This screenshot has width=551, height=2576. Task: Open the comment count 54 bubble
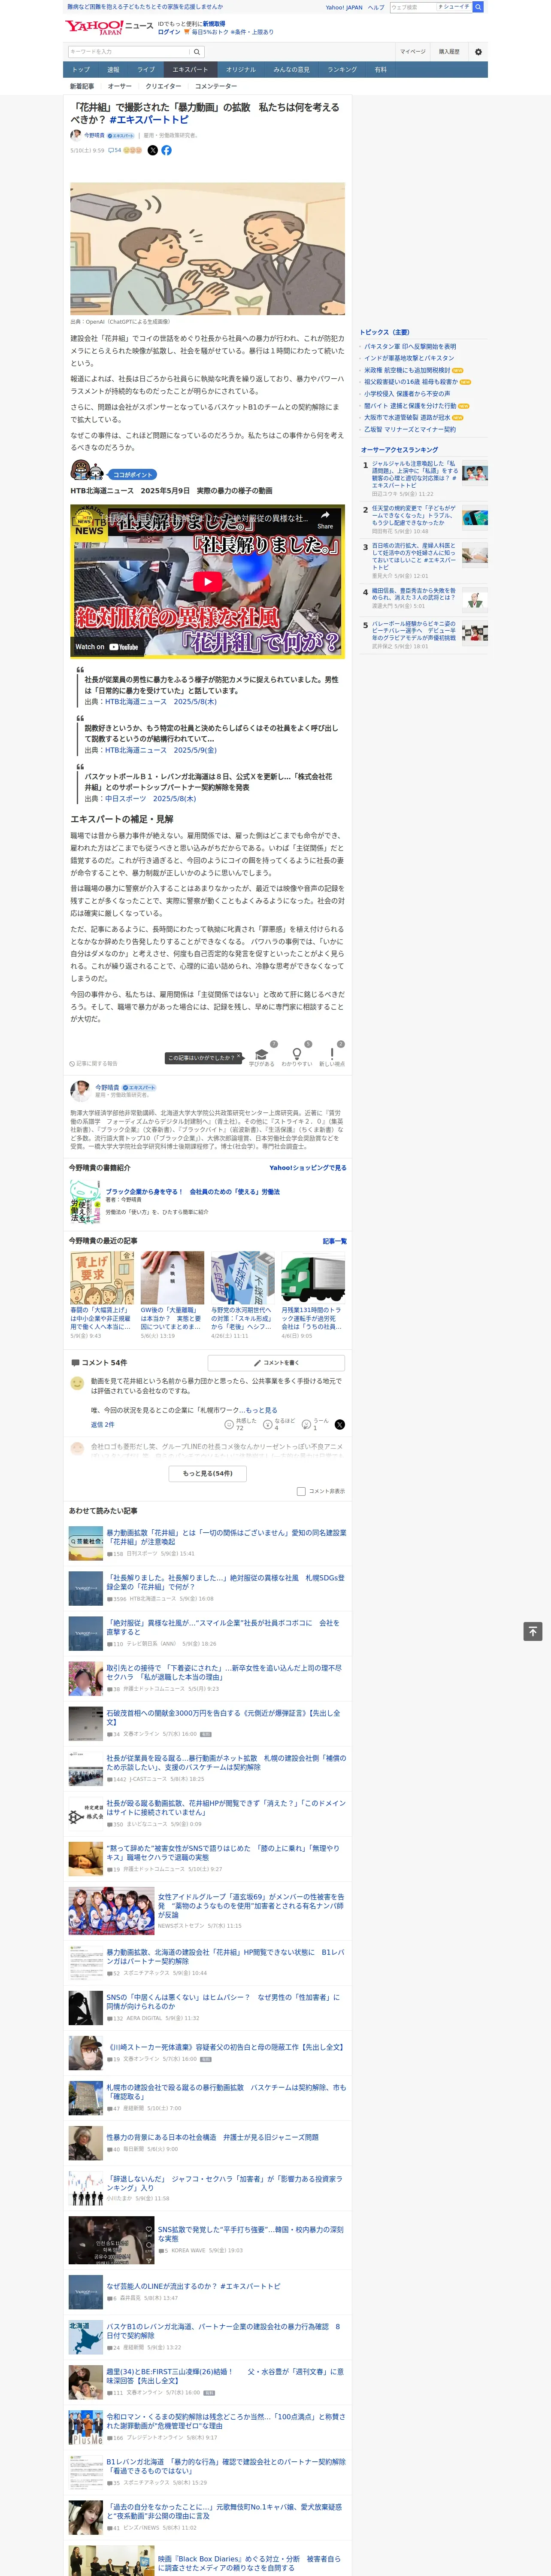click(115, 150)
